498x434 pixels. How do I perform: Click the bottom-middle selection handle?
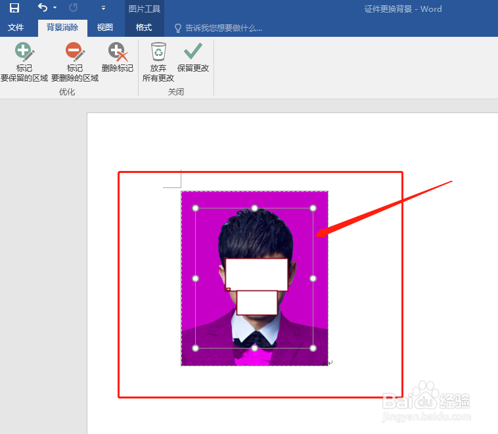point(254,348)
